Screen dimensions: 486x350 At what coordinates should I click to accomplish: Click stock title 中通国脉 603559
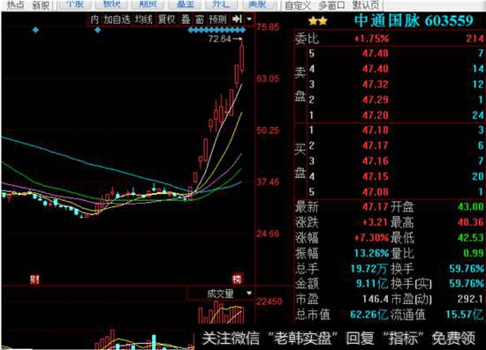pyautogui.click(x=414, y=20)
